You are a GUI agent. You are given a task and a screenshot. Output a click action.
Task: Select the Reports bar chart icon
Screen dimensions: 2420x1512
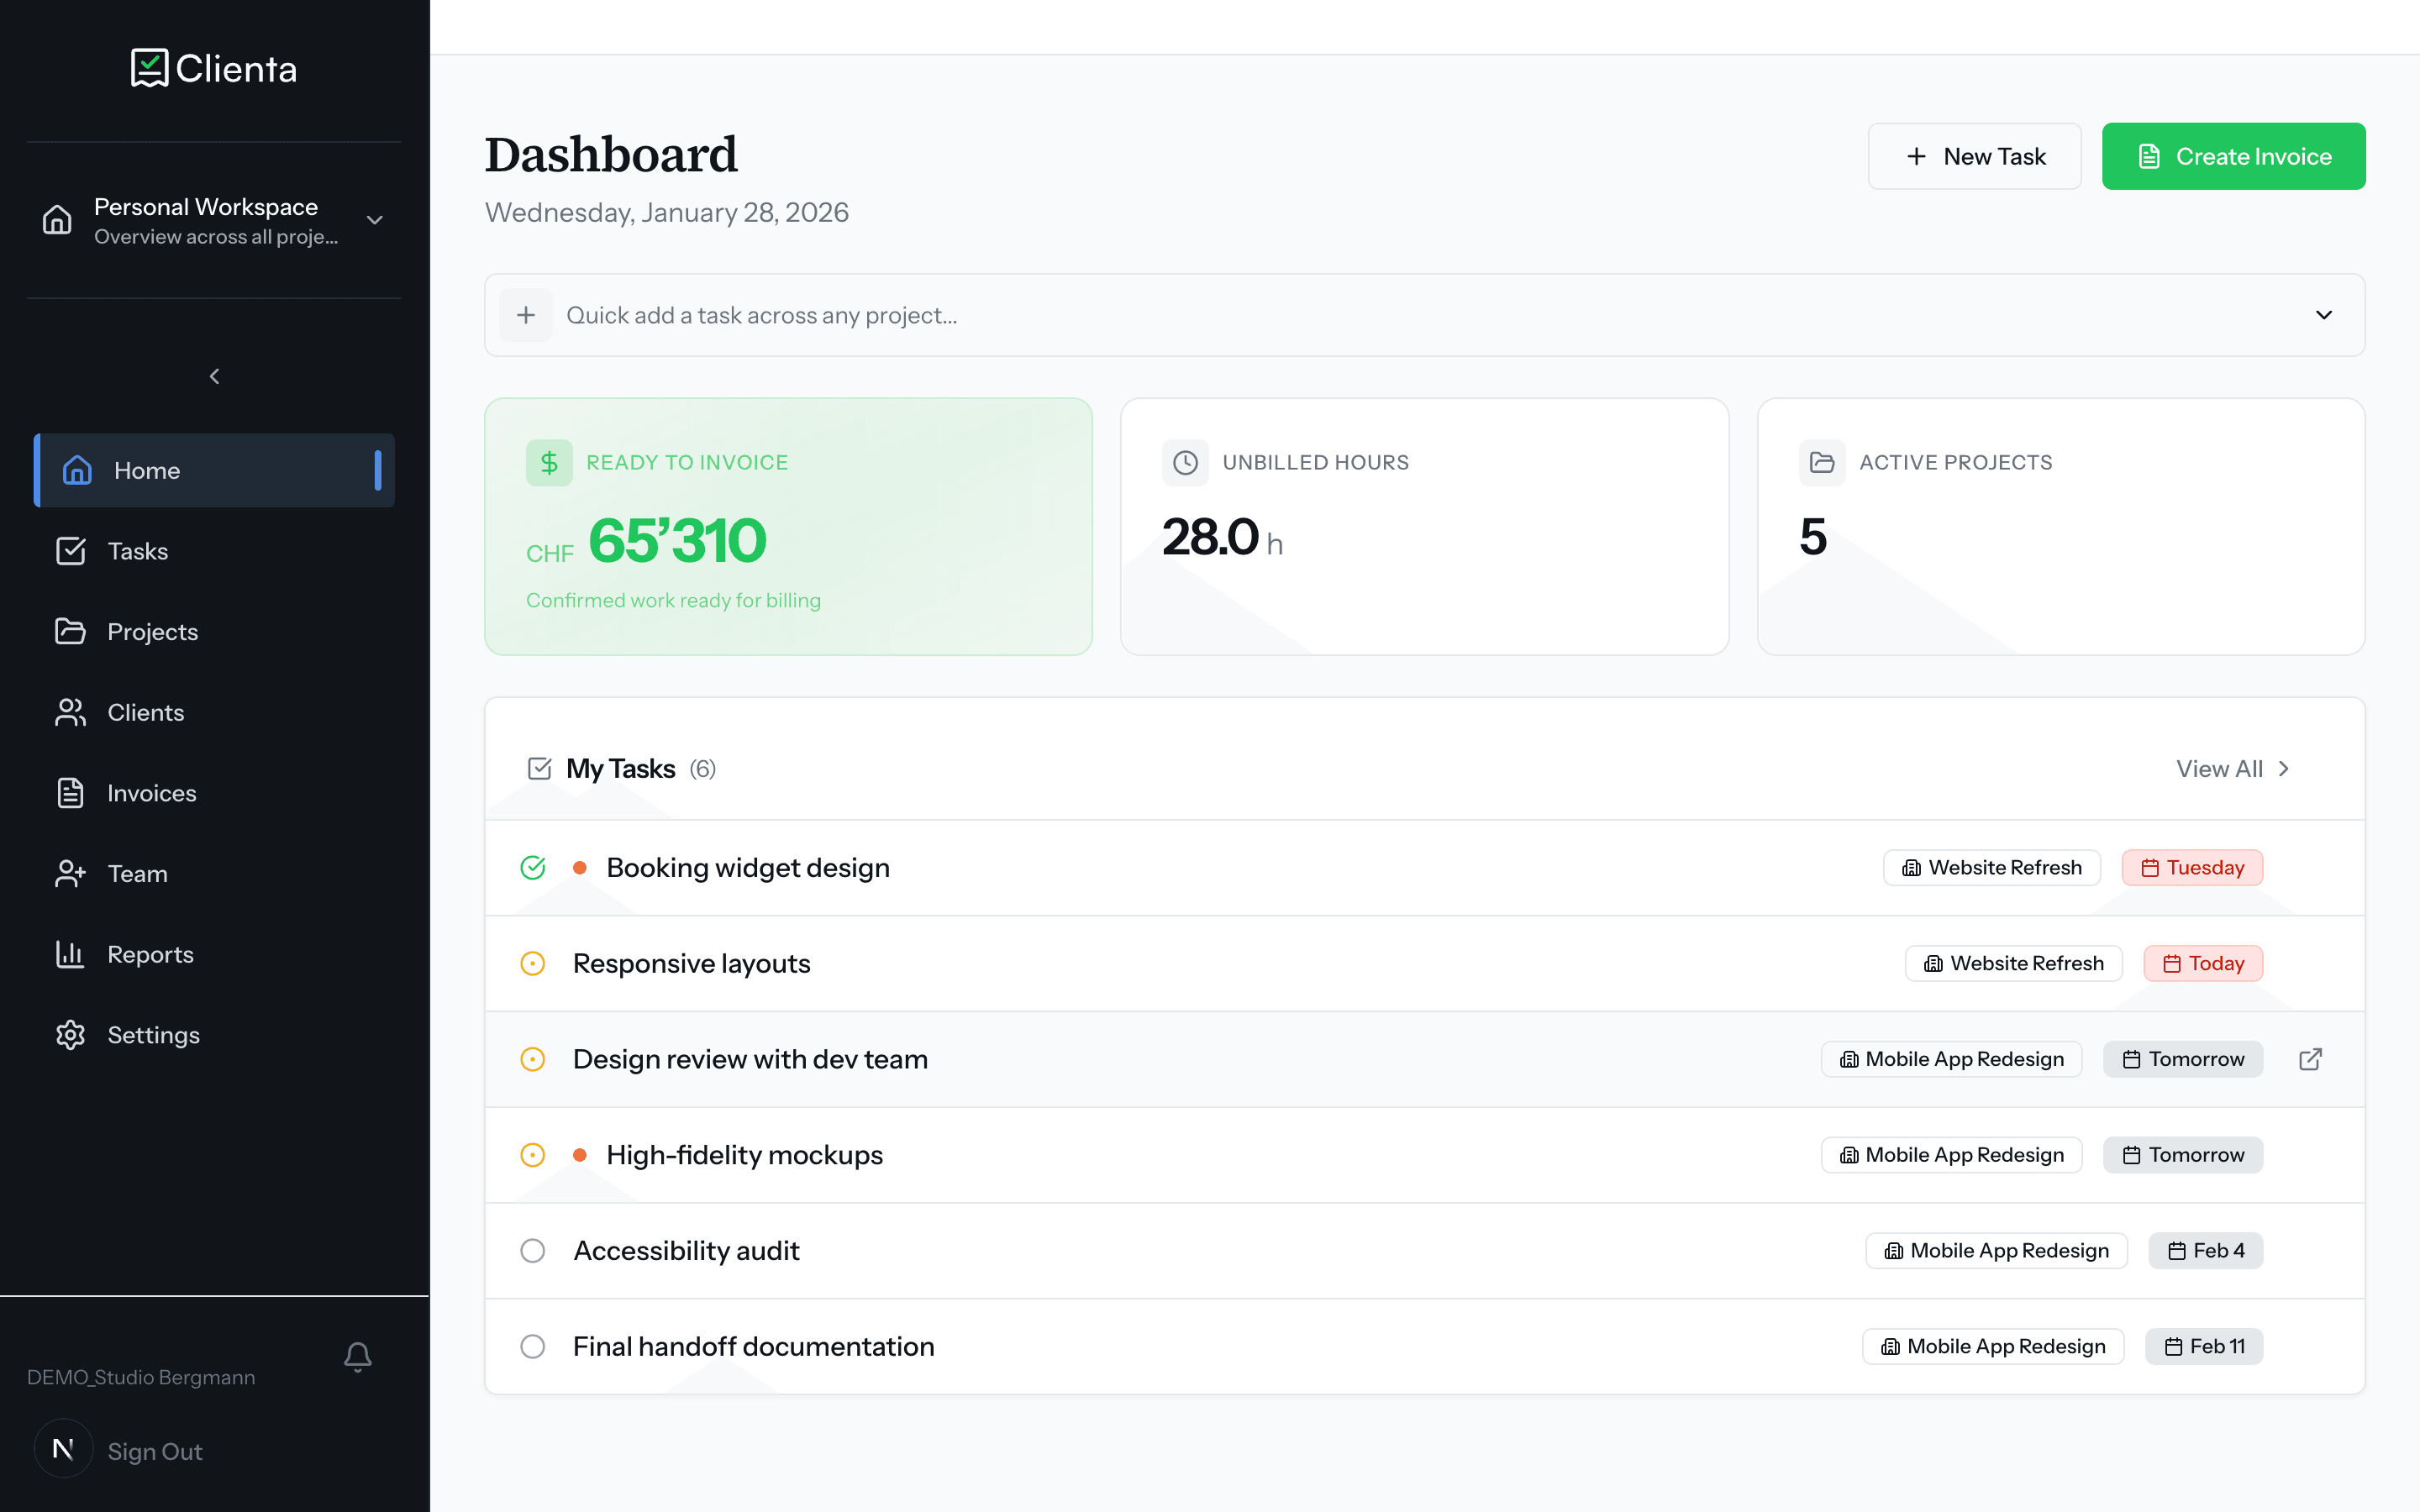point(70,954)
